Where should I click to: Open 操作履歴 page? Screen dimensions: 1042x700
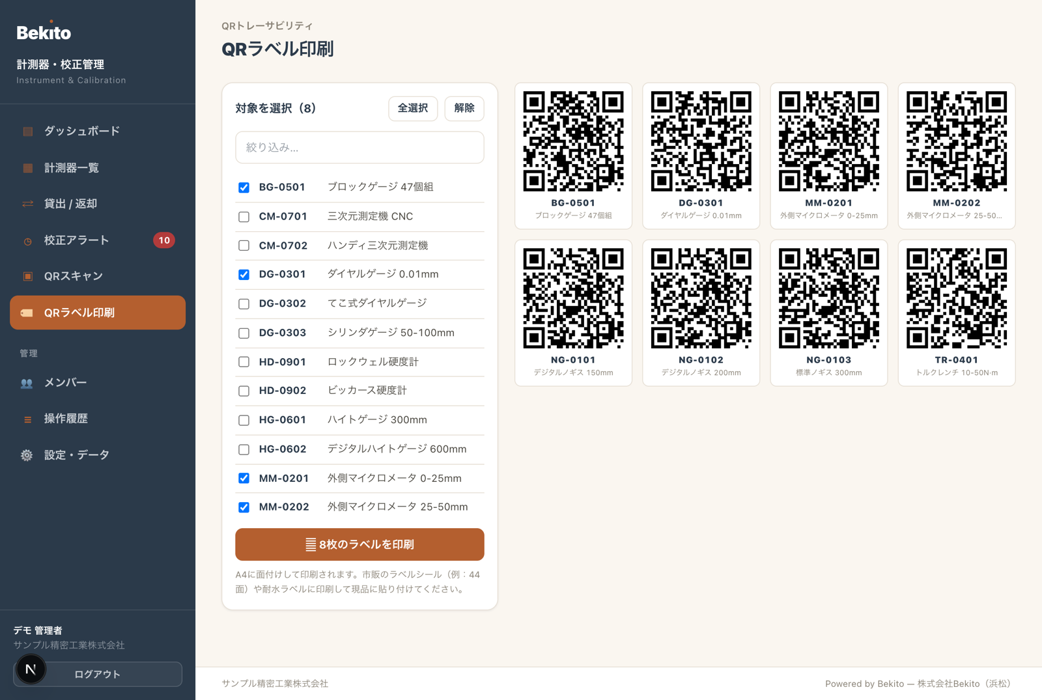(98, 419)
